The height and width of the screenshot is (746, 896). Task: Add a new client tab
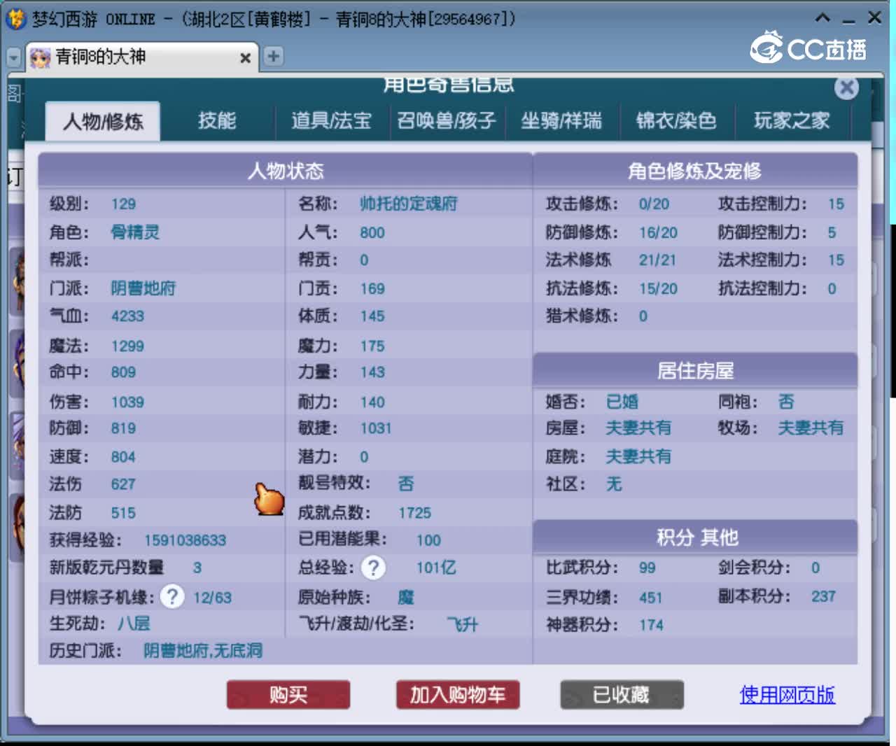click(x=274, y=56)
